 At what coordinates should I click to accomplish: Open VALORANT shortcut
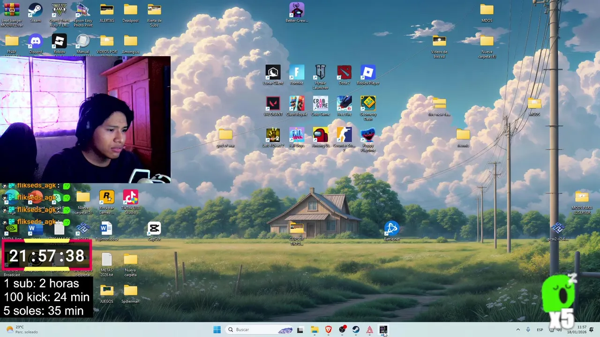point(273,106)
